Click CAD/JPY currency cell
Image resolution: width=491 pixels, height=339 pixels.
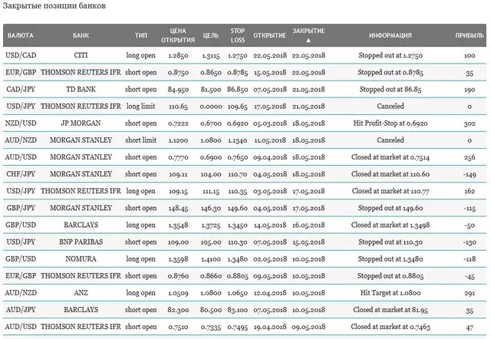[21, 89]
